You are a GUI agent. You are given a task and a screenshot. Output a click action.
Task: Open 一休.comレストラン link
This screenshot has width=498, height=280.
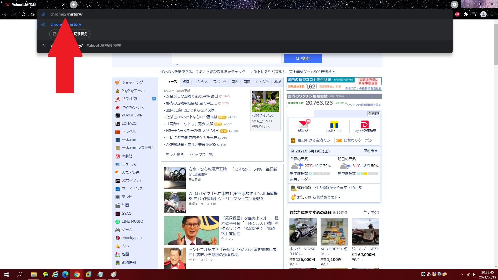tap(138, 148)
